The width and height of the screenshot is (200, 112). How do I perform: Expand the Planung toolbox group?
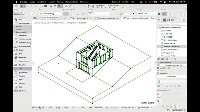coord(14,26)
